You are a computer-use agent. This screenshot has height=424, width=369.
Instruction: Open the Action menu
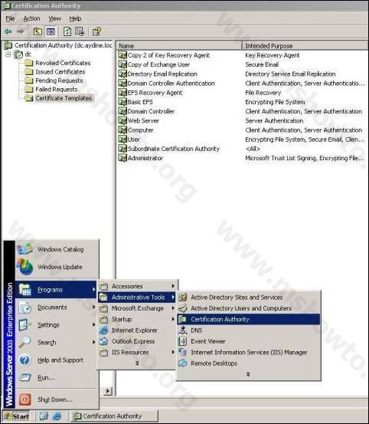click(x=31, y=18)
